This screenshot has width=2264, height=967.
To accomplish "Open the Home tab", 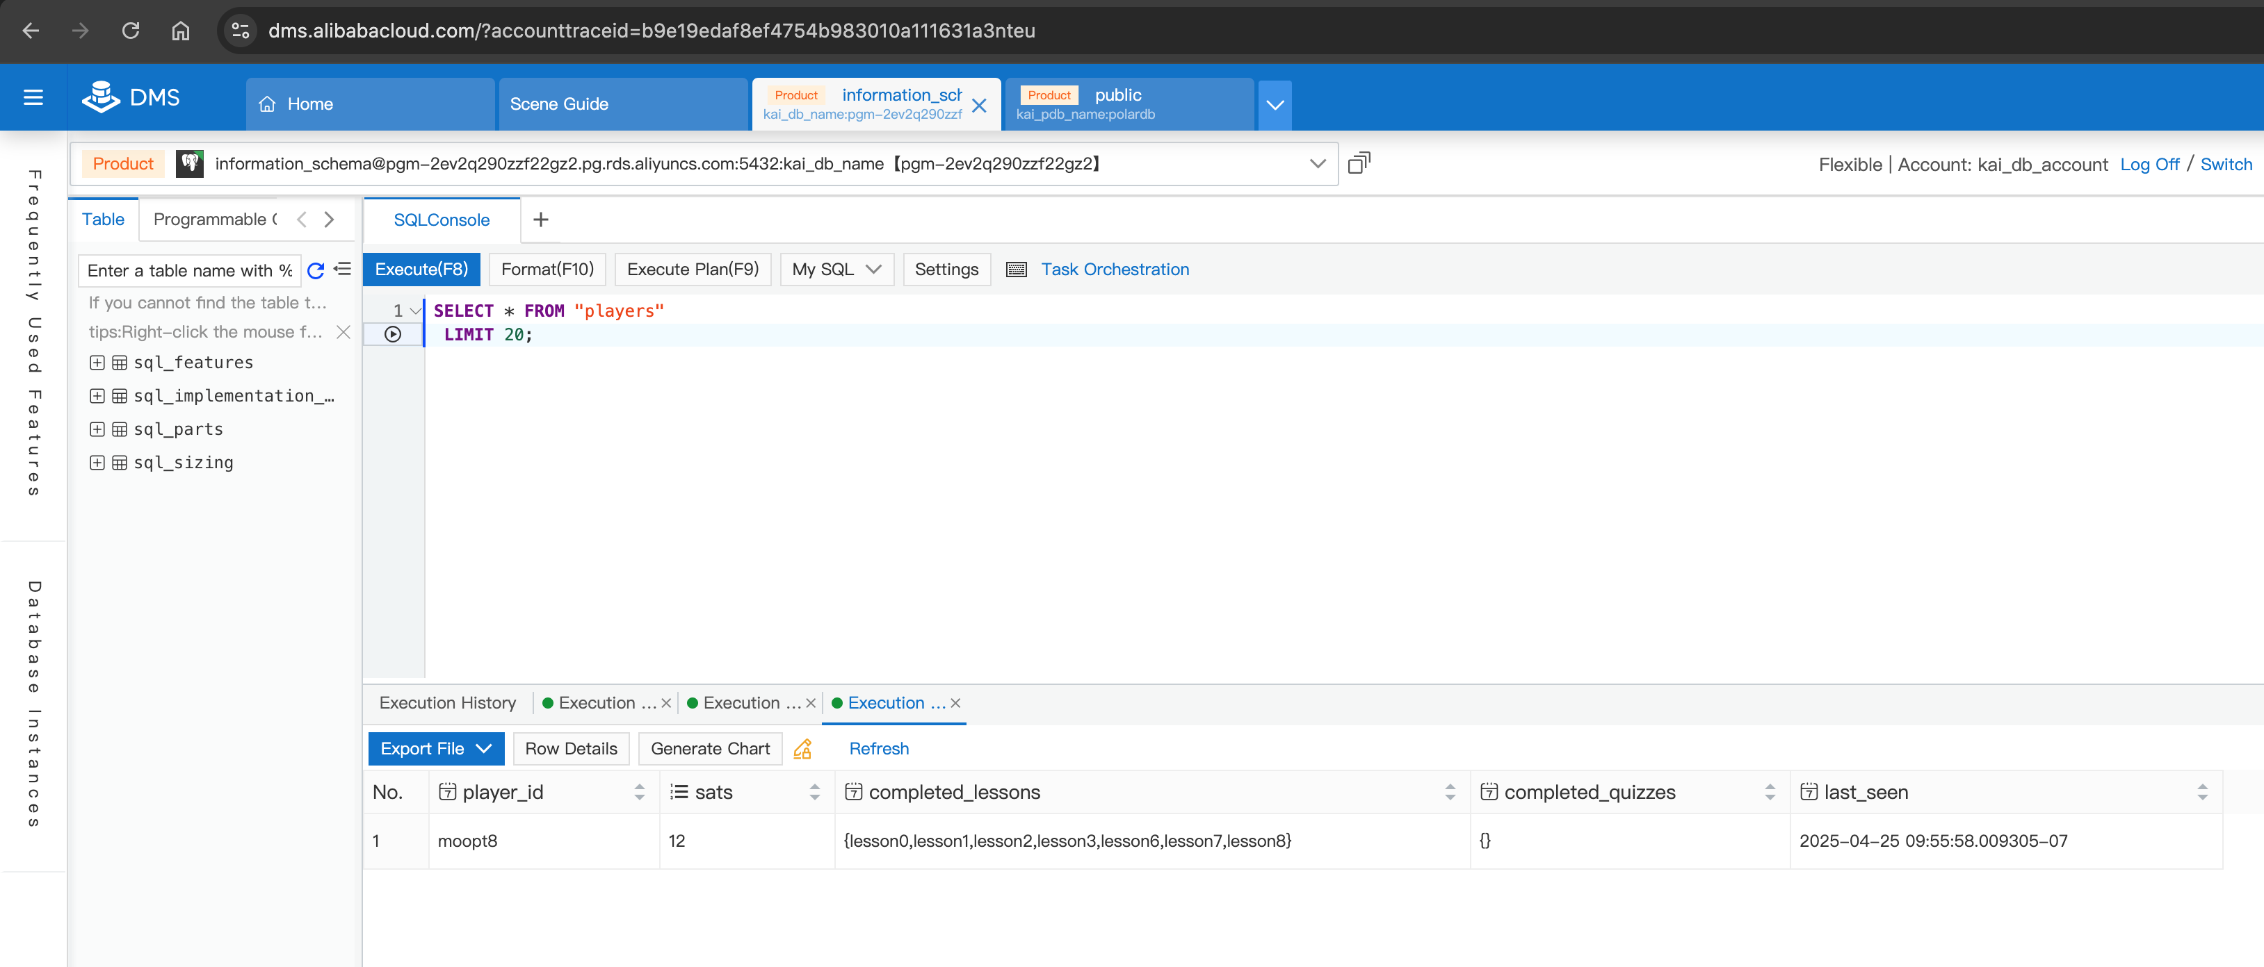I will pos(370,104).
